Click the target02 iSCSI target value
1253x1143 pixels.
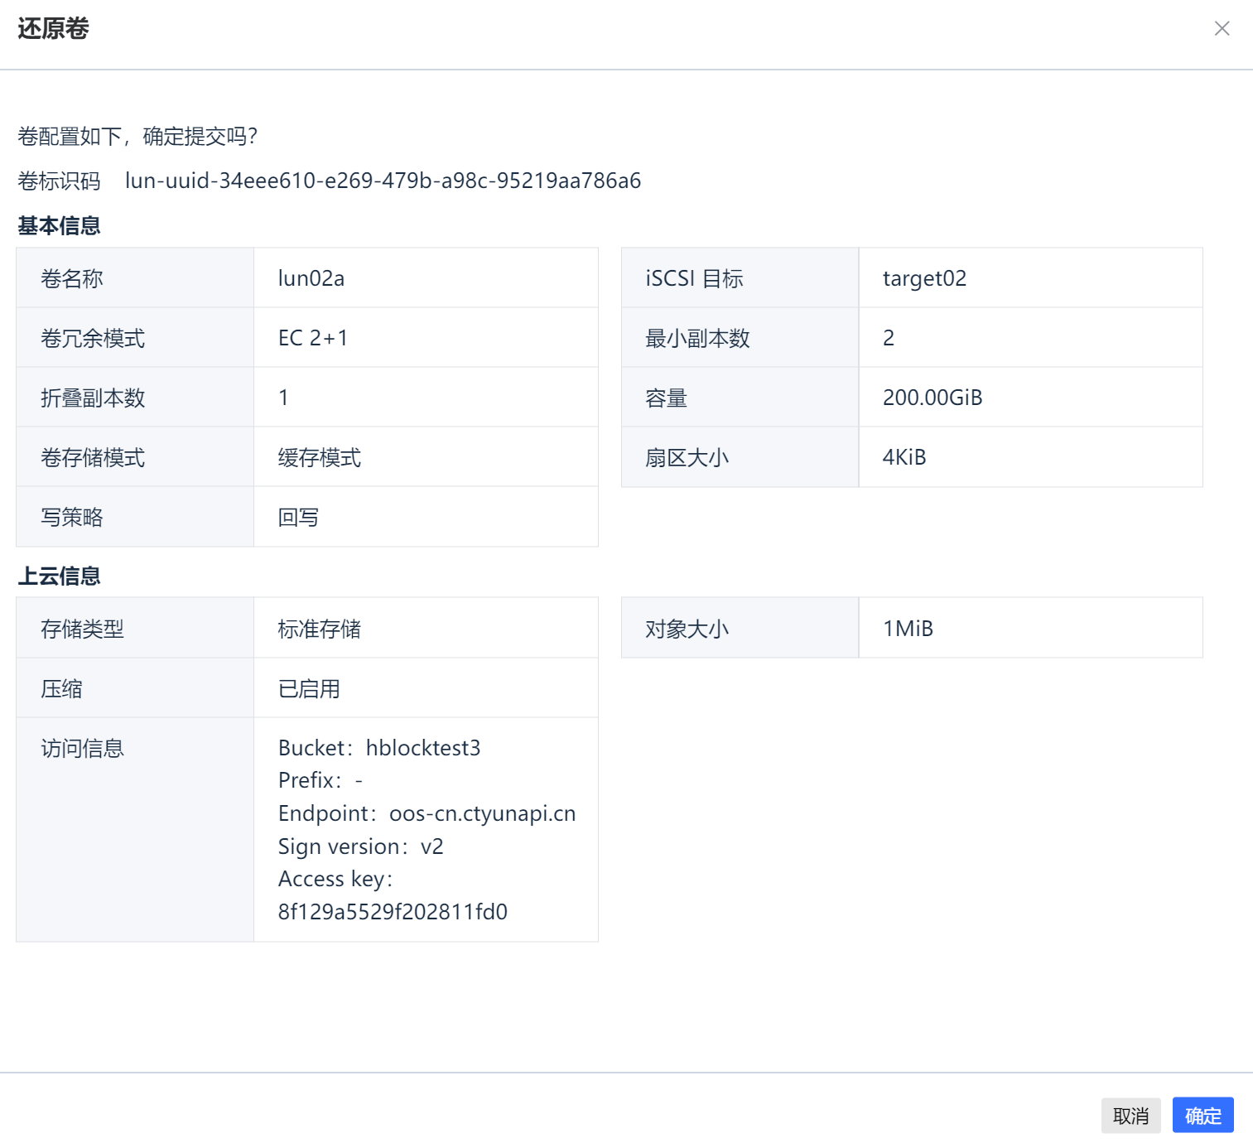click(x=924, y=278)
